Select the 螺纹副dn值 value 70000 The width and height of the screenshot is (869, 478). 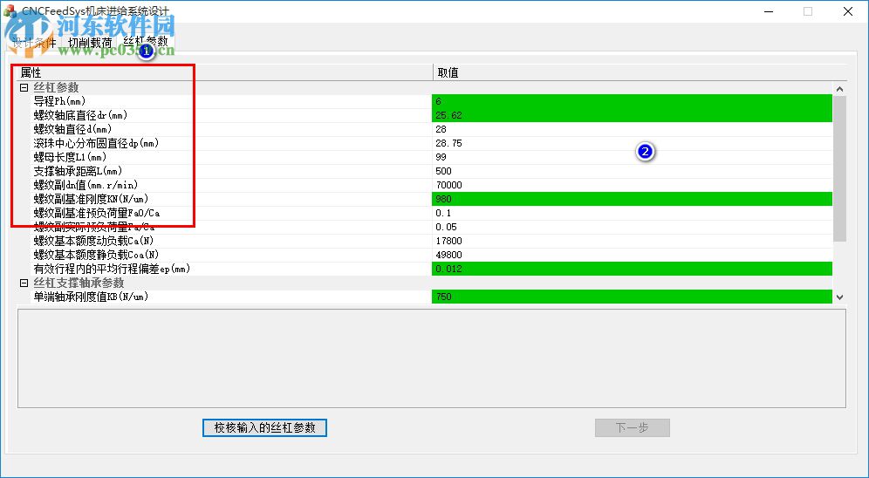[632, 185]
